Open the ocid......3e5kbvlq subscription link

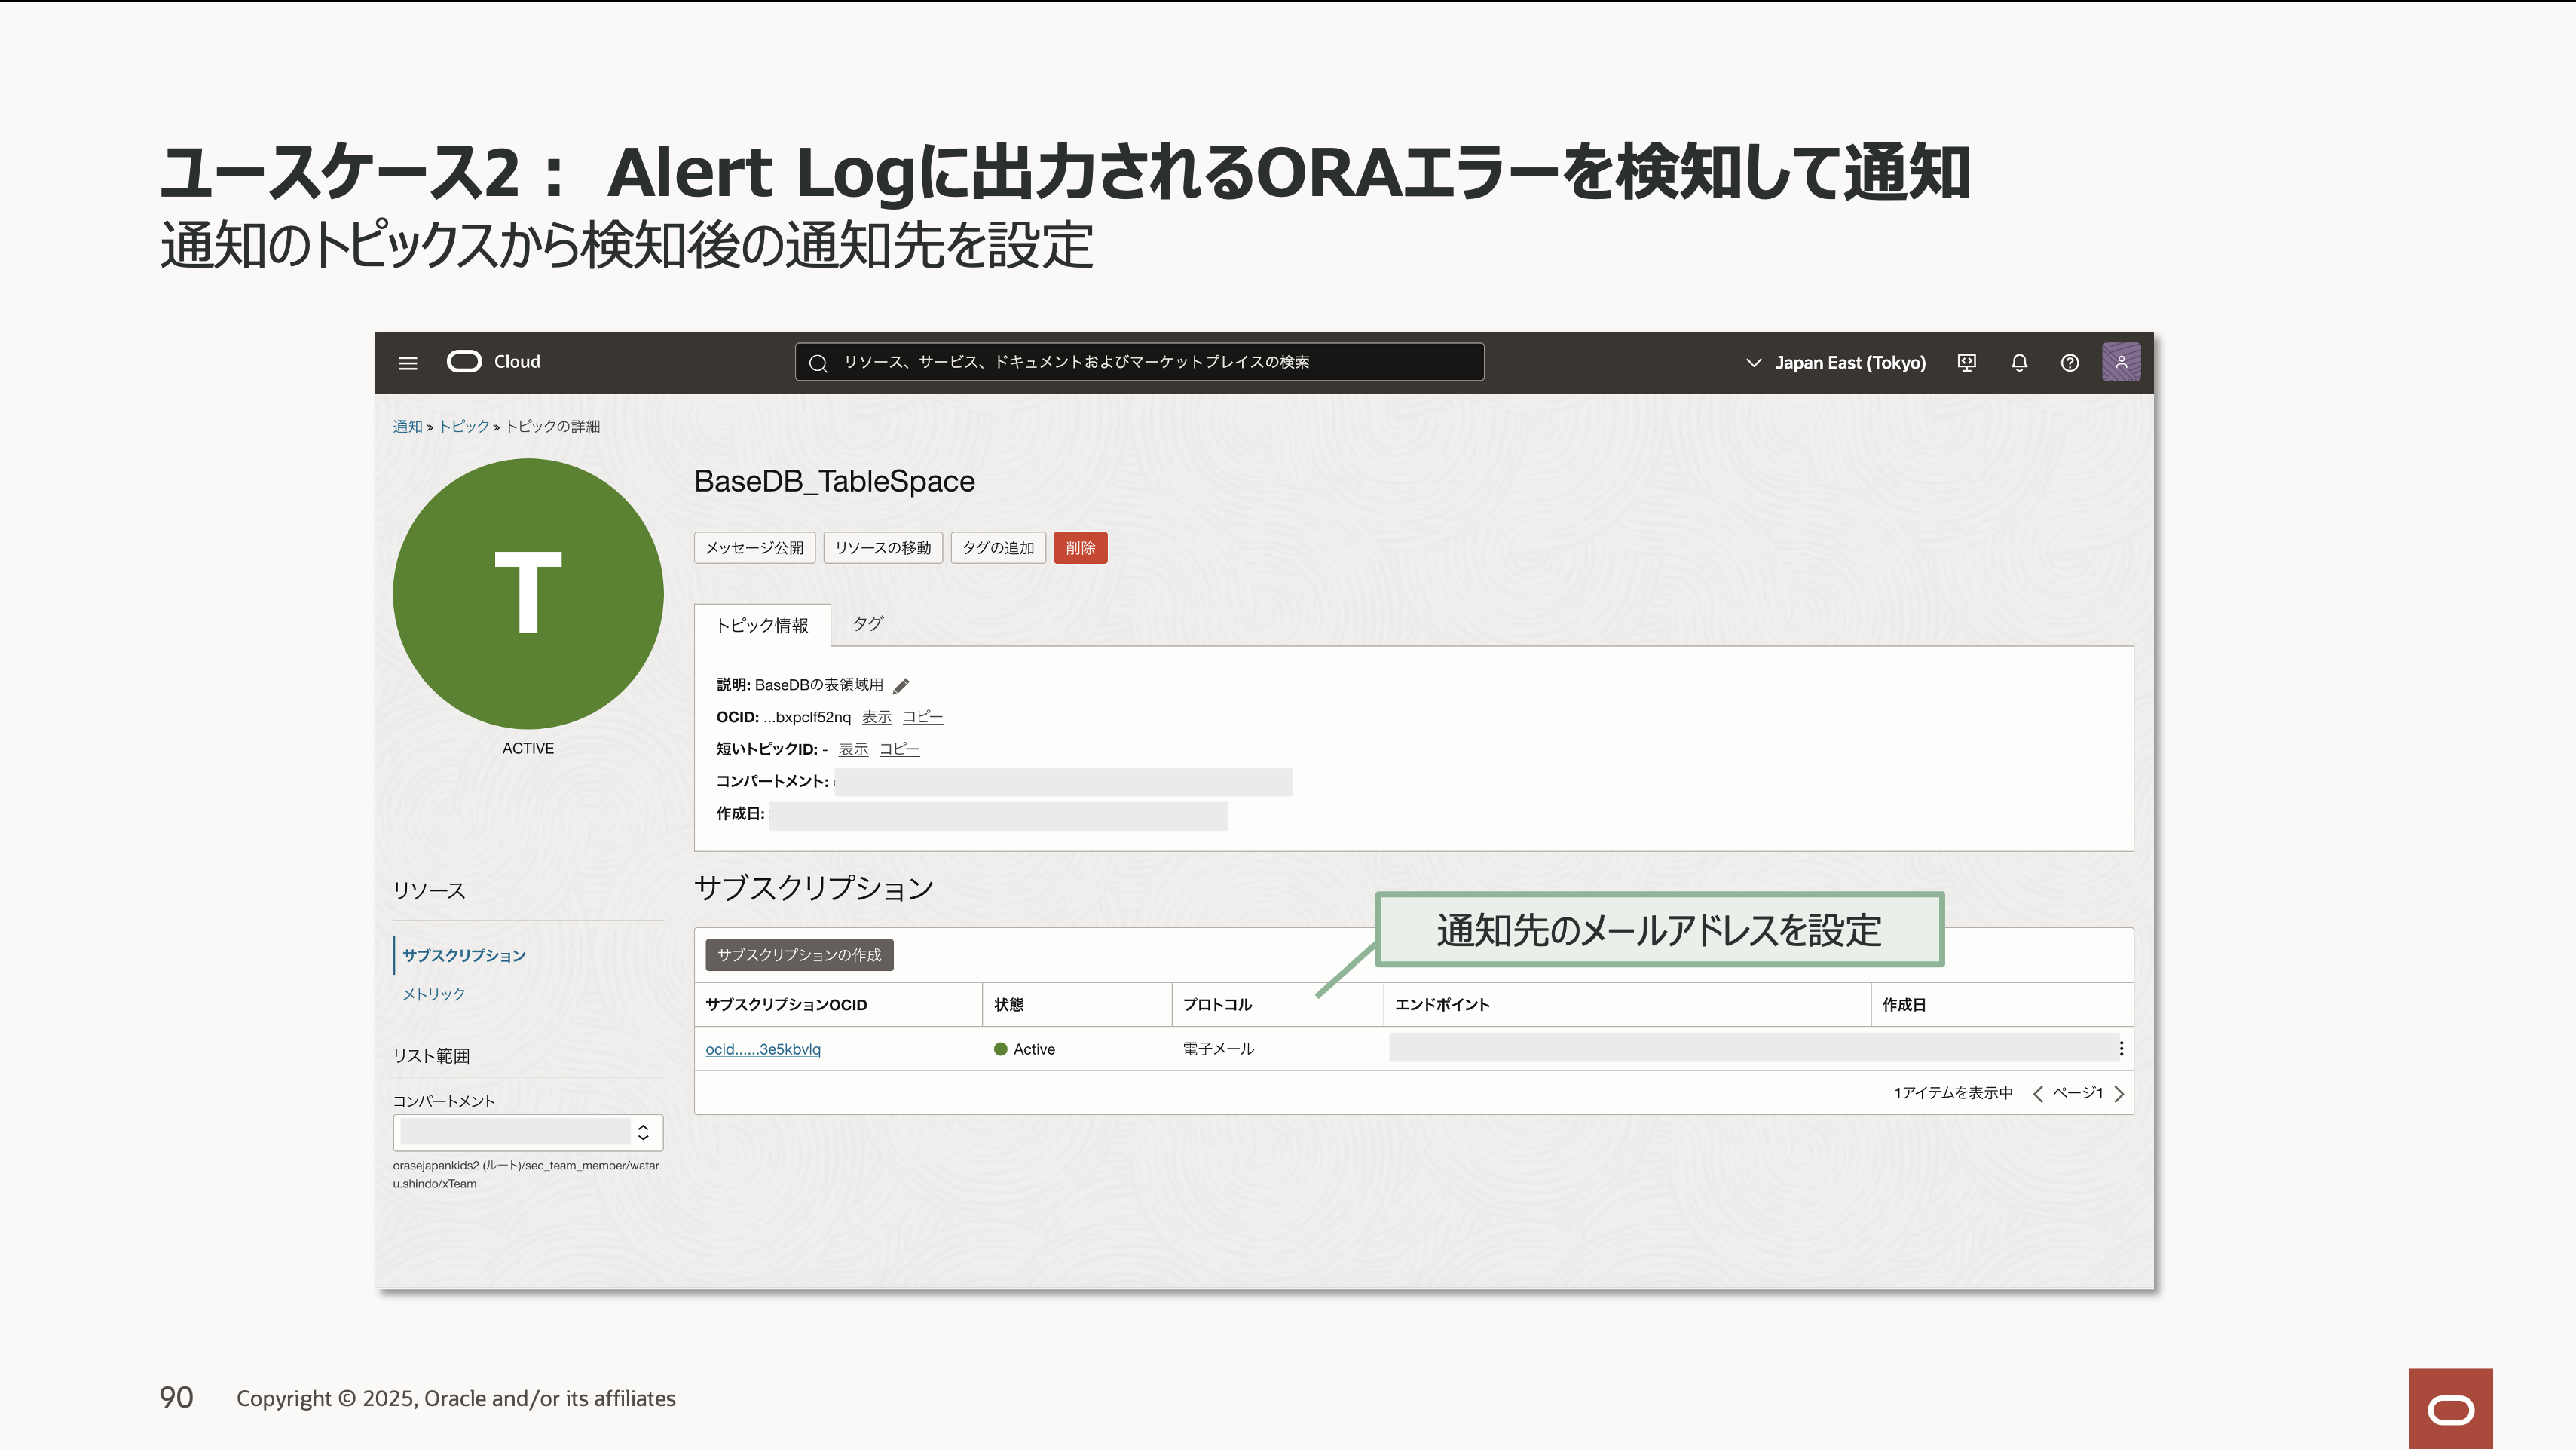click(x=763, y=1049)
